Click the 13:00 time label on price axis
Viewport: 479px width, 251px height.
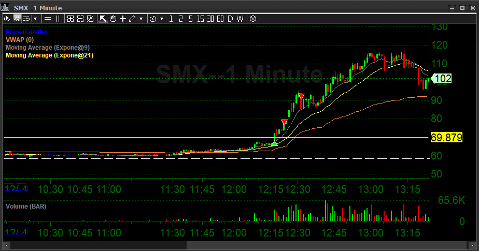[371, 189]
